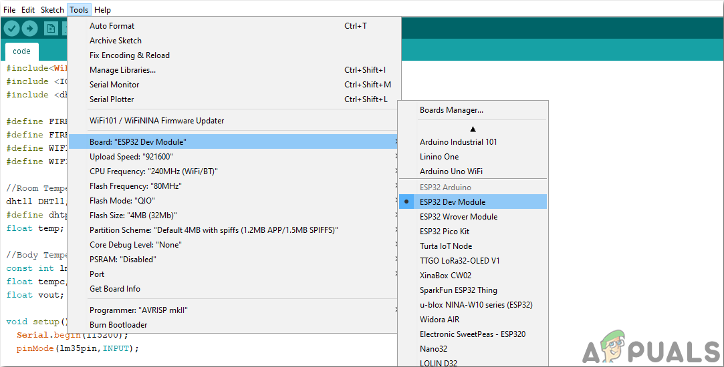Open the Sketch menu
724x367 pixels.
coord(52,10)
